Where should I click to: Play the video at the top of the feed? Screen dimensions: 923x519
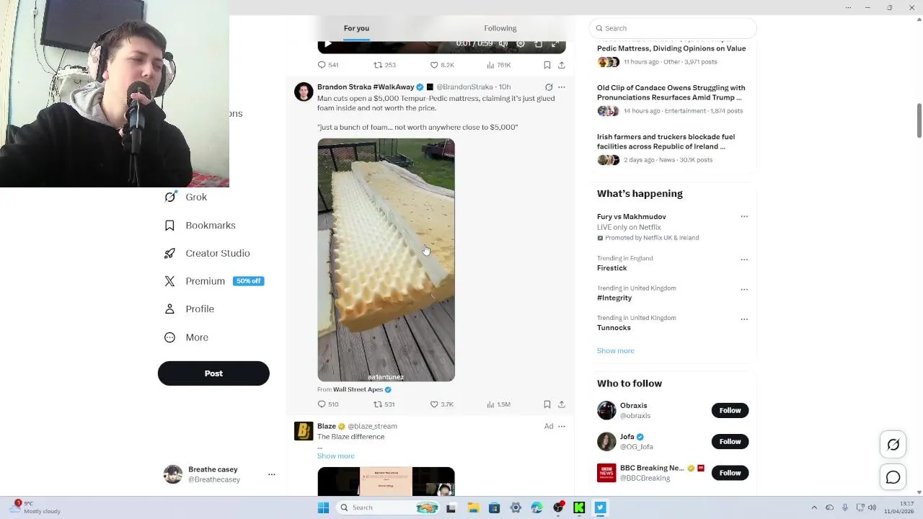tap(327, 44)
